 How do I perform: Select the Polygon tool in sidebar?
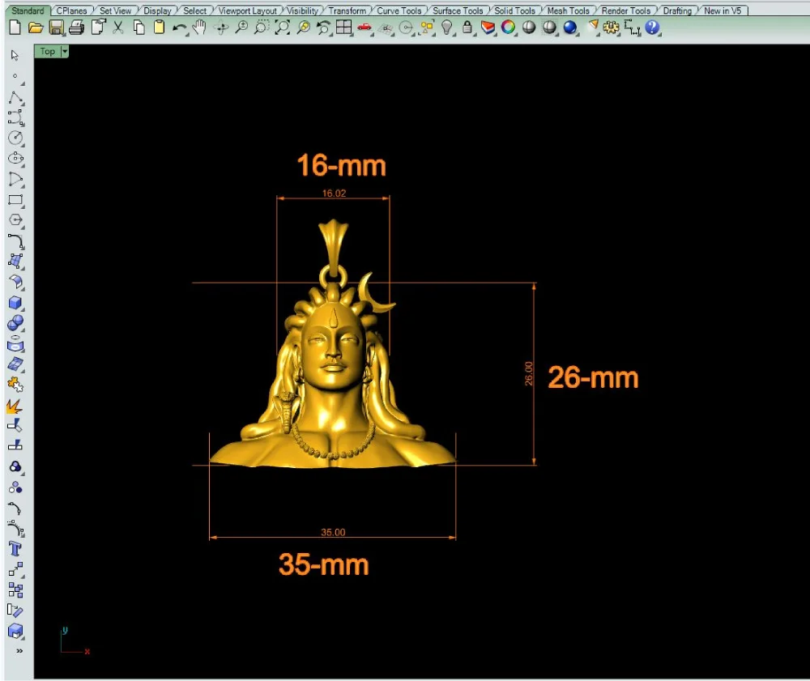(15, 220)
